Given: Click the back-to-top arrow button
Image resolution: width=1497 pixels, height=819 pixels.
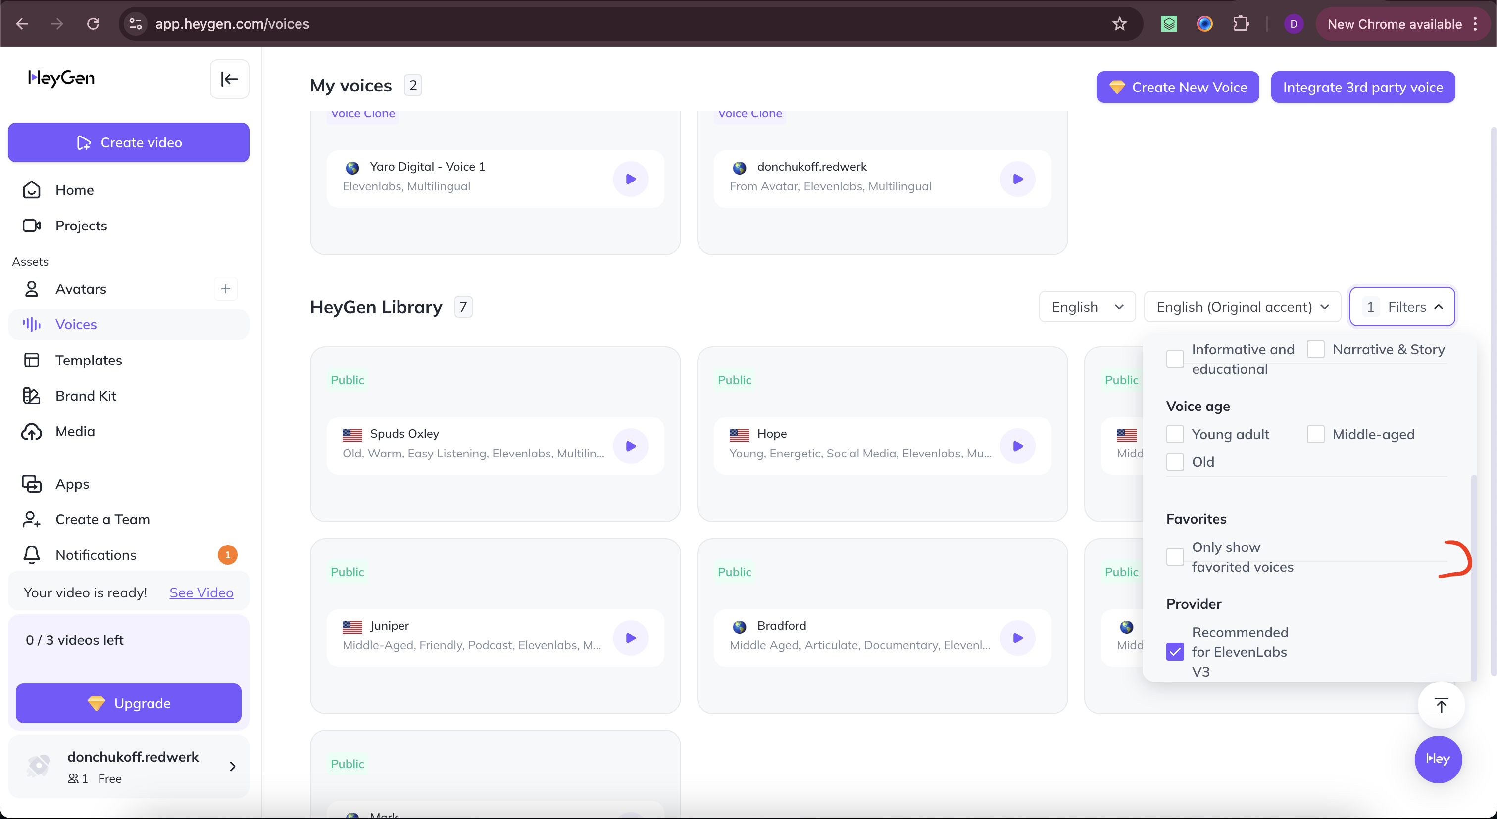Looking at the screenshot, I should pos(1441,705).
